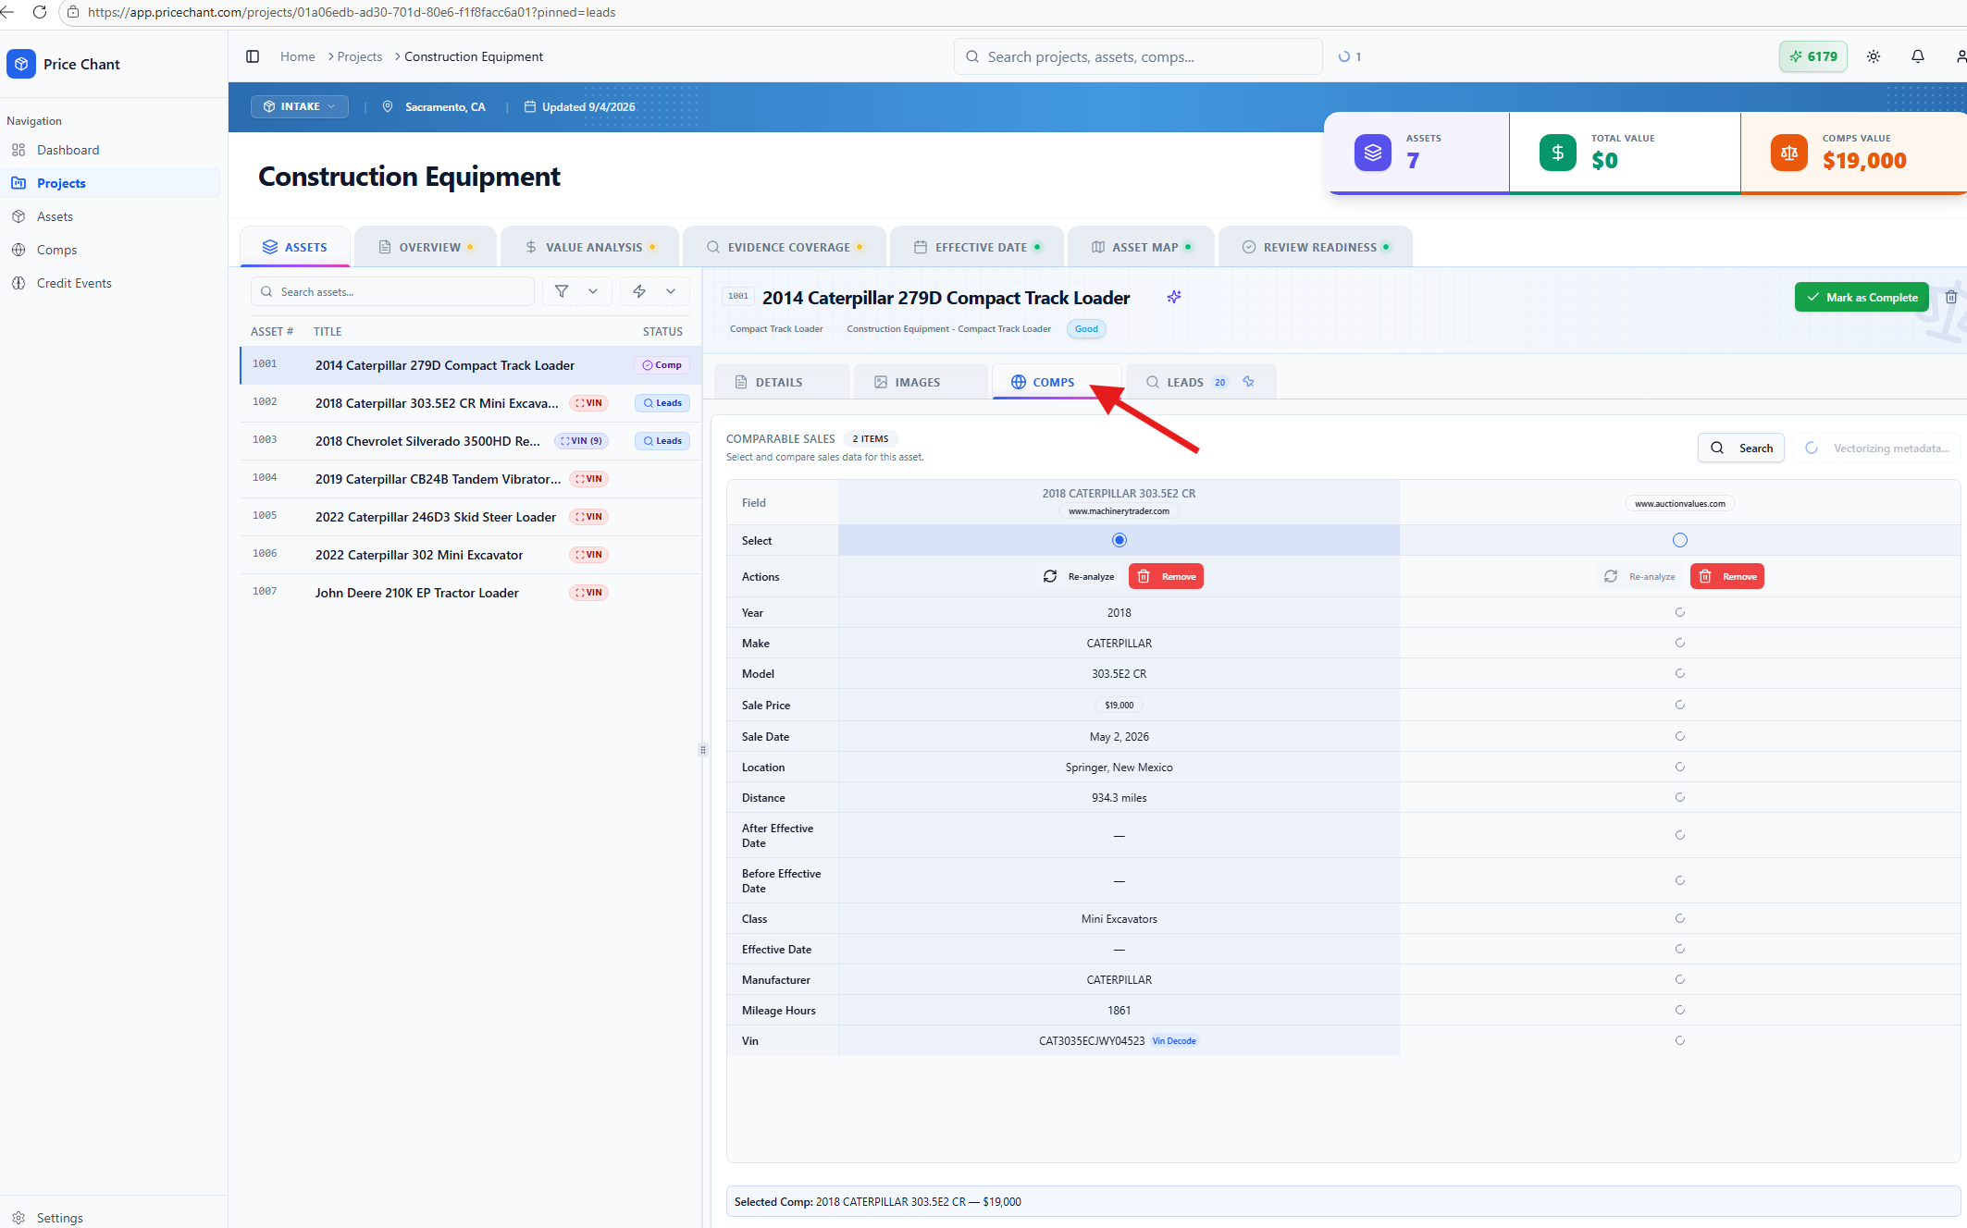The image size is (1967, 1228).
Task: Click the Search assets field
Action: 392,291
